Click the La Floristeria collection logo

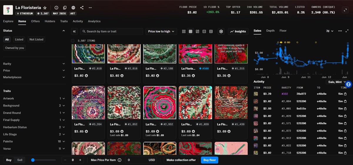tap(8, 10)
